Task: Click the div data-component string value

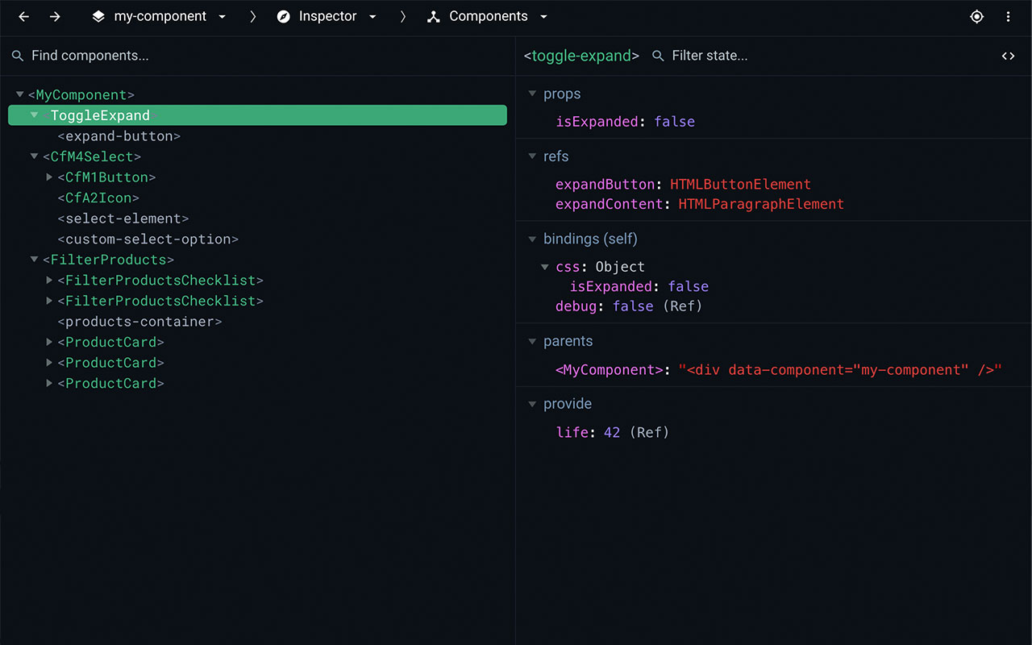Action: tap(840, 370)
